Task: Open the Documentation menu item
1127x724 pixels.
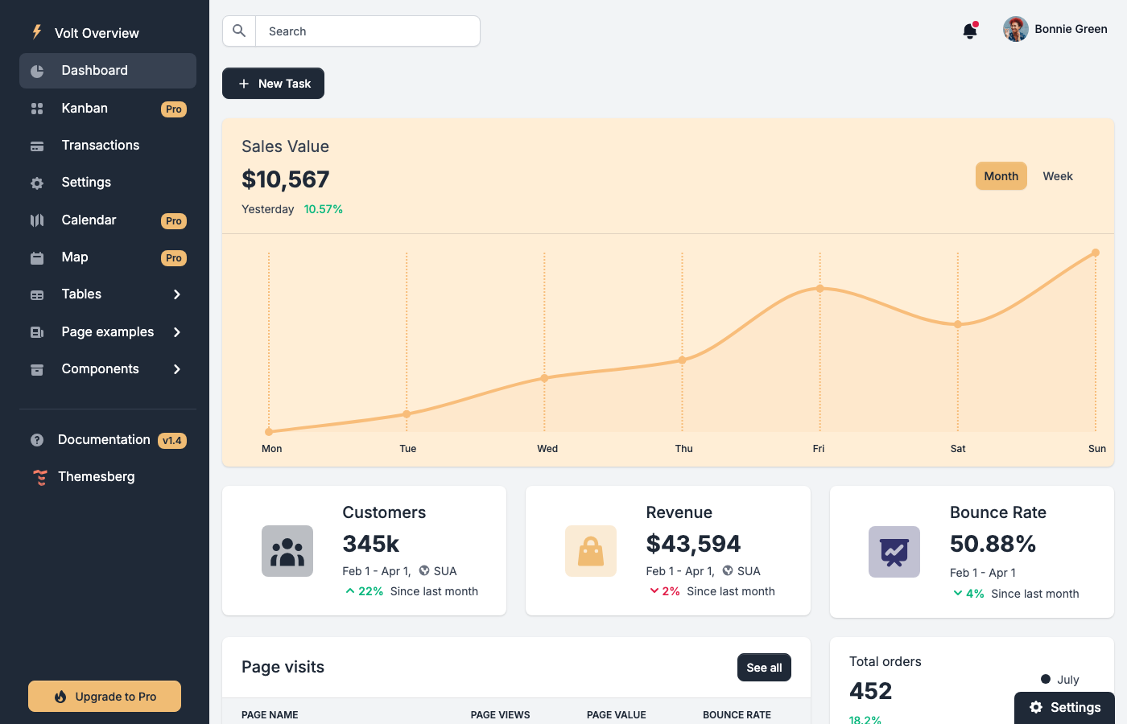Action: tap(104, 439)
